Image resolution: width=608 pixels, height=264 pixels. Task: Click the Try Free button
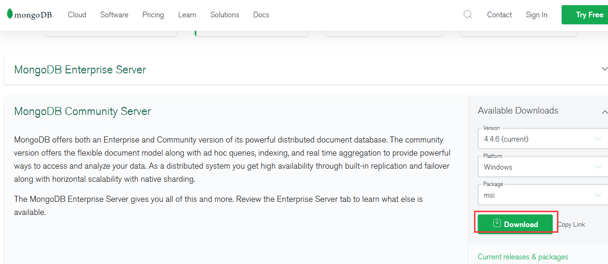(586, 14)
